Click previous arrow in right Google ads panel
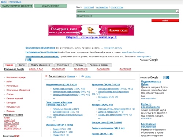The image size is (183, 137). tap(164, 77)
